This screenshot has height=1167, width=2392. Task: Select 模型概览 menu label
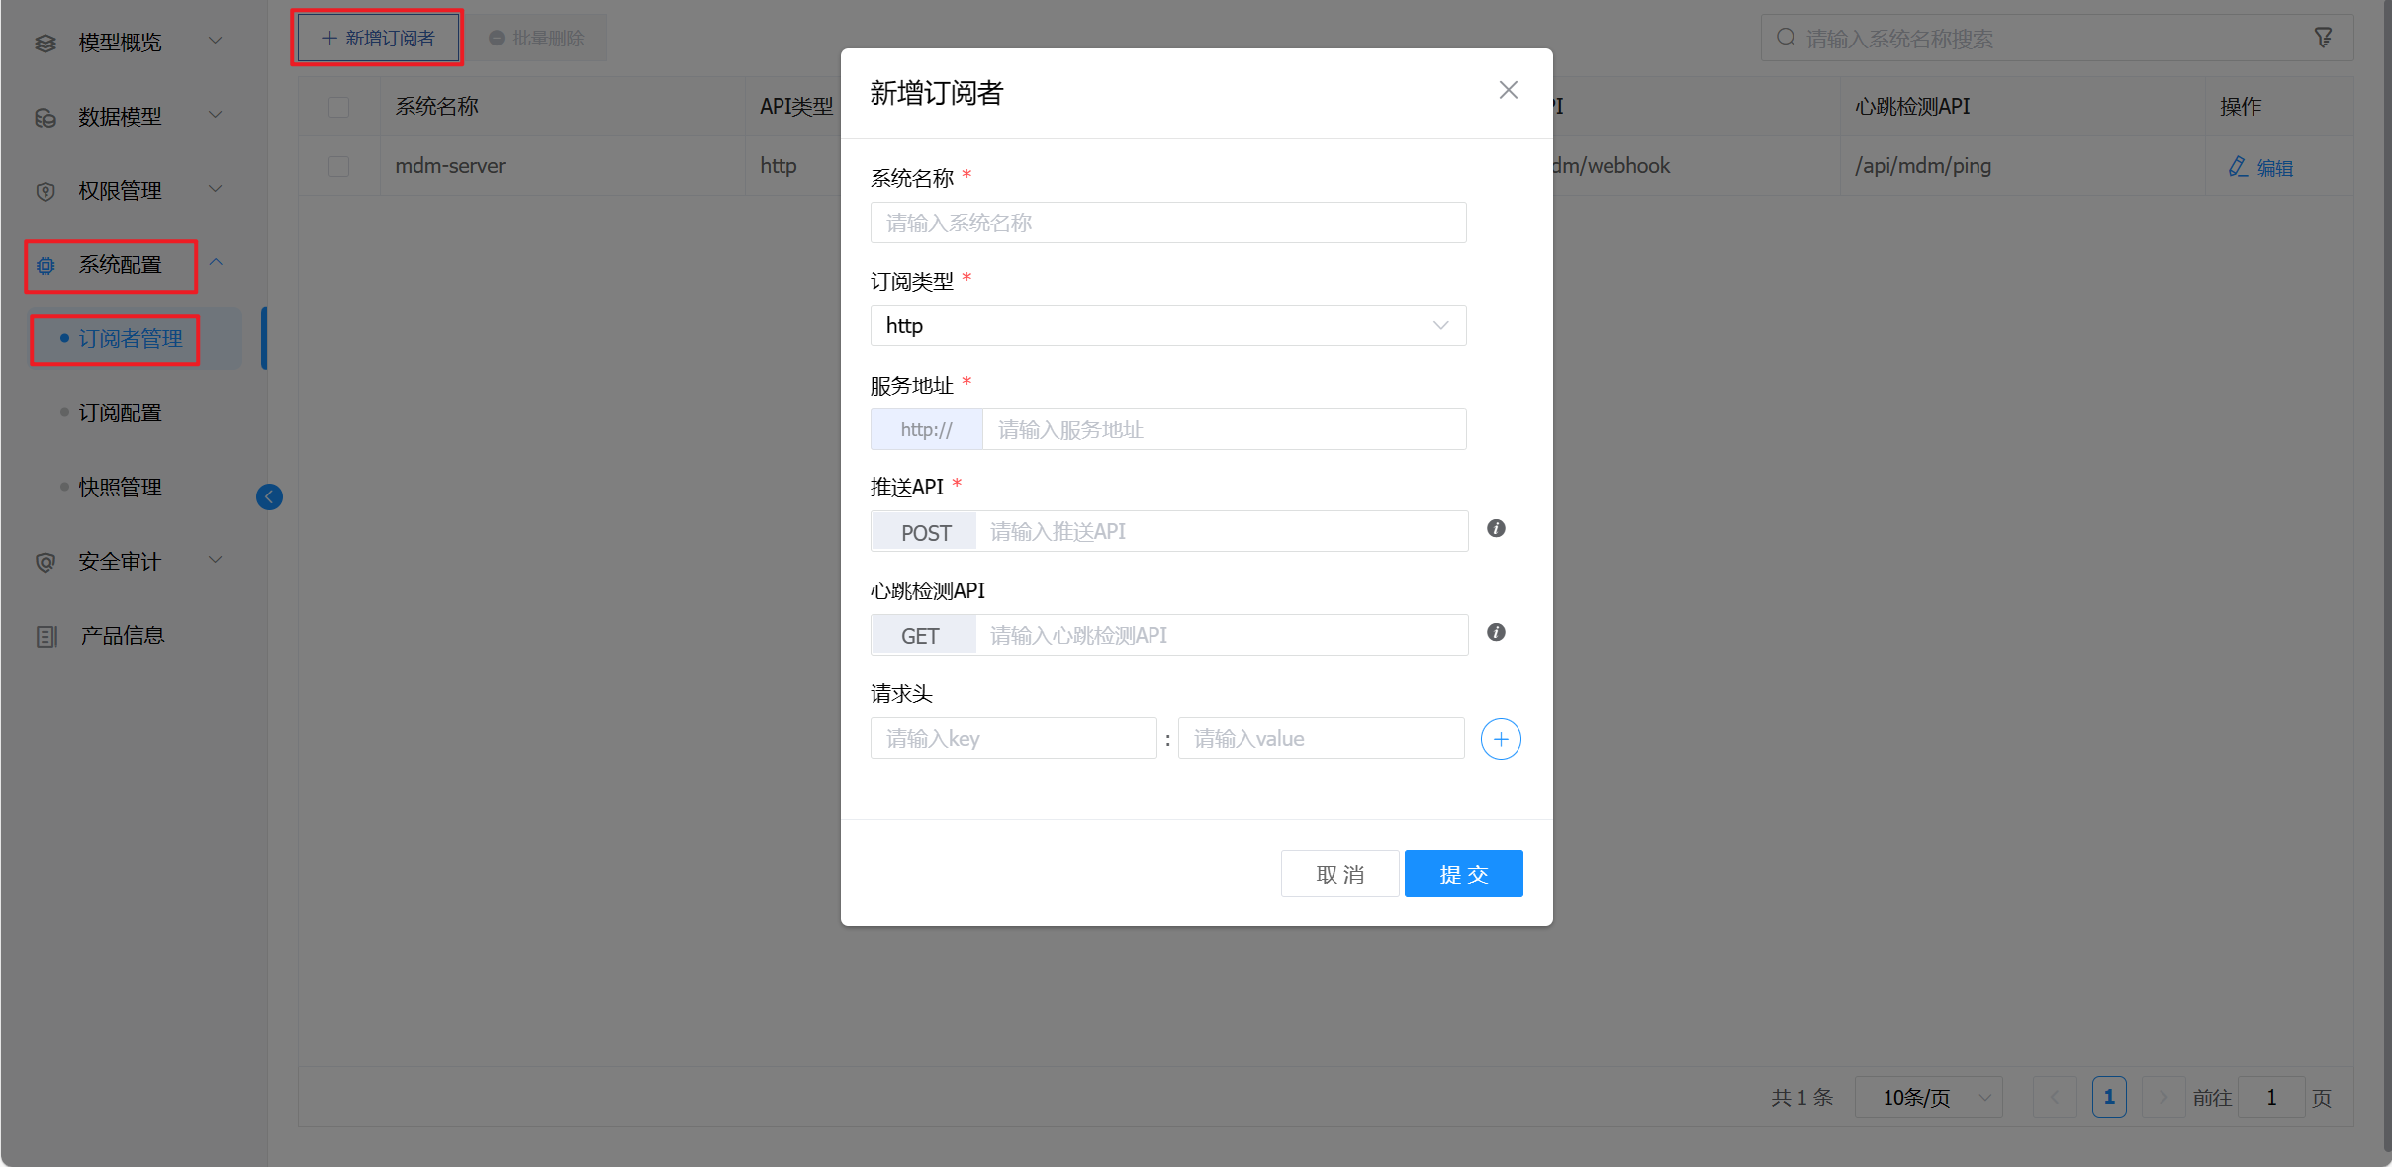[x=121, y=43]
